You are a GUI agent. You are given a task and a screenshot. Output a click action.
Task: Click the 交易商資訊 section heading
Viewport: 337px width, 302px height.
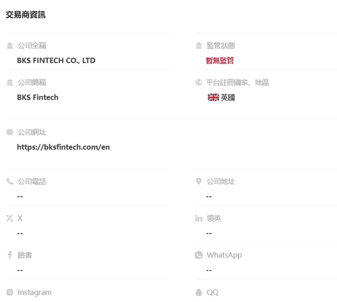coord(26,15)
